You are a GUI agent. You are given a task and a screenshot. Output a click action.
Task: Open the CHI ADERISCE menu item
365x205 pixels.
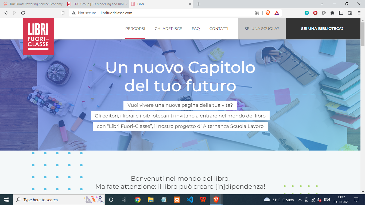168,29
